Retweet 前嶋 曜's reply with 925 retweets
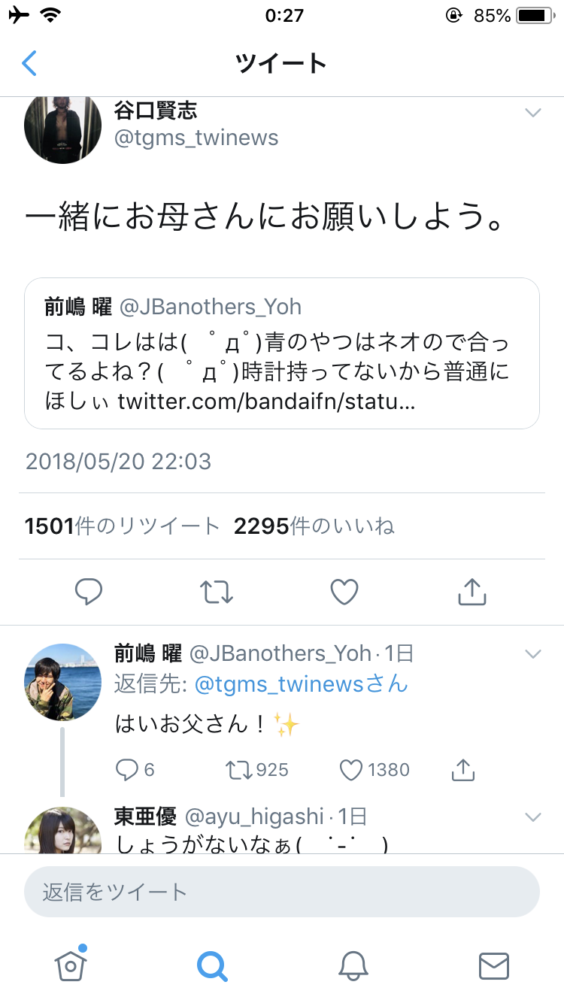The height and width of the screenshot is (1003, 564). [239, 769]
